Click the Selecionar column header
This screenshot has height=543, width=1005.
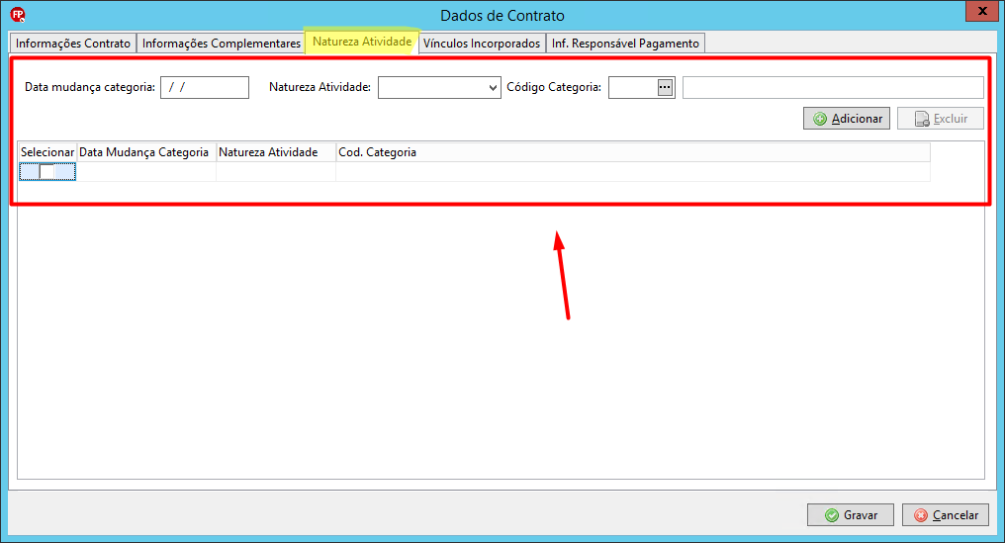[47, 152]
